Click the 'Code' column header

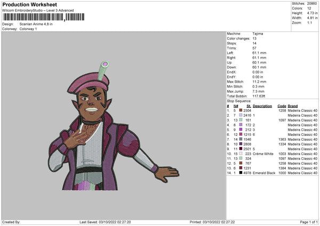point(282,106)
